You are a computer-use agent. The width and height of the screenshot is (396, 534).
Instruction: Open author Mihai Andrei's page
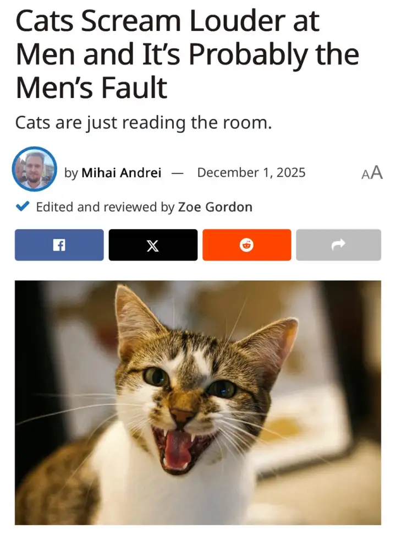click(122, 173)
